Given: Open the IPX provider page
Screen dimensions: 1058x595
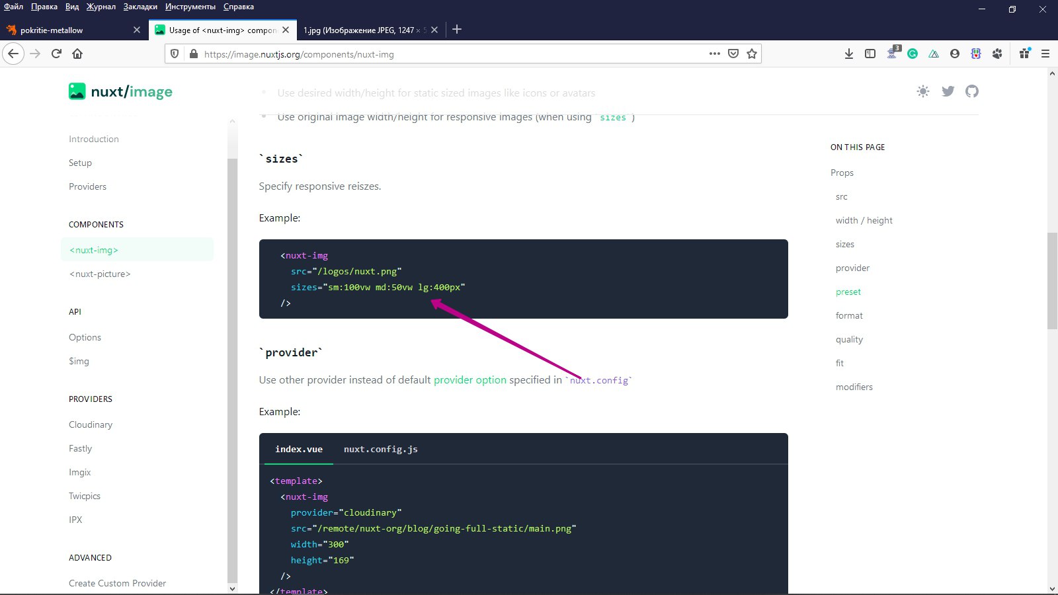Looking at the screenshot, I should pos(75,520).
